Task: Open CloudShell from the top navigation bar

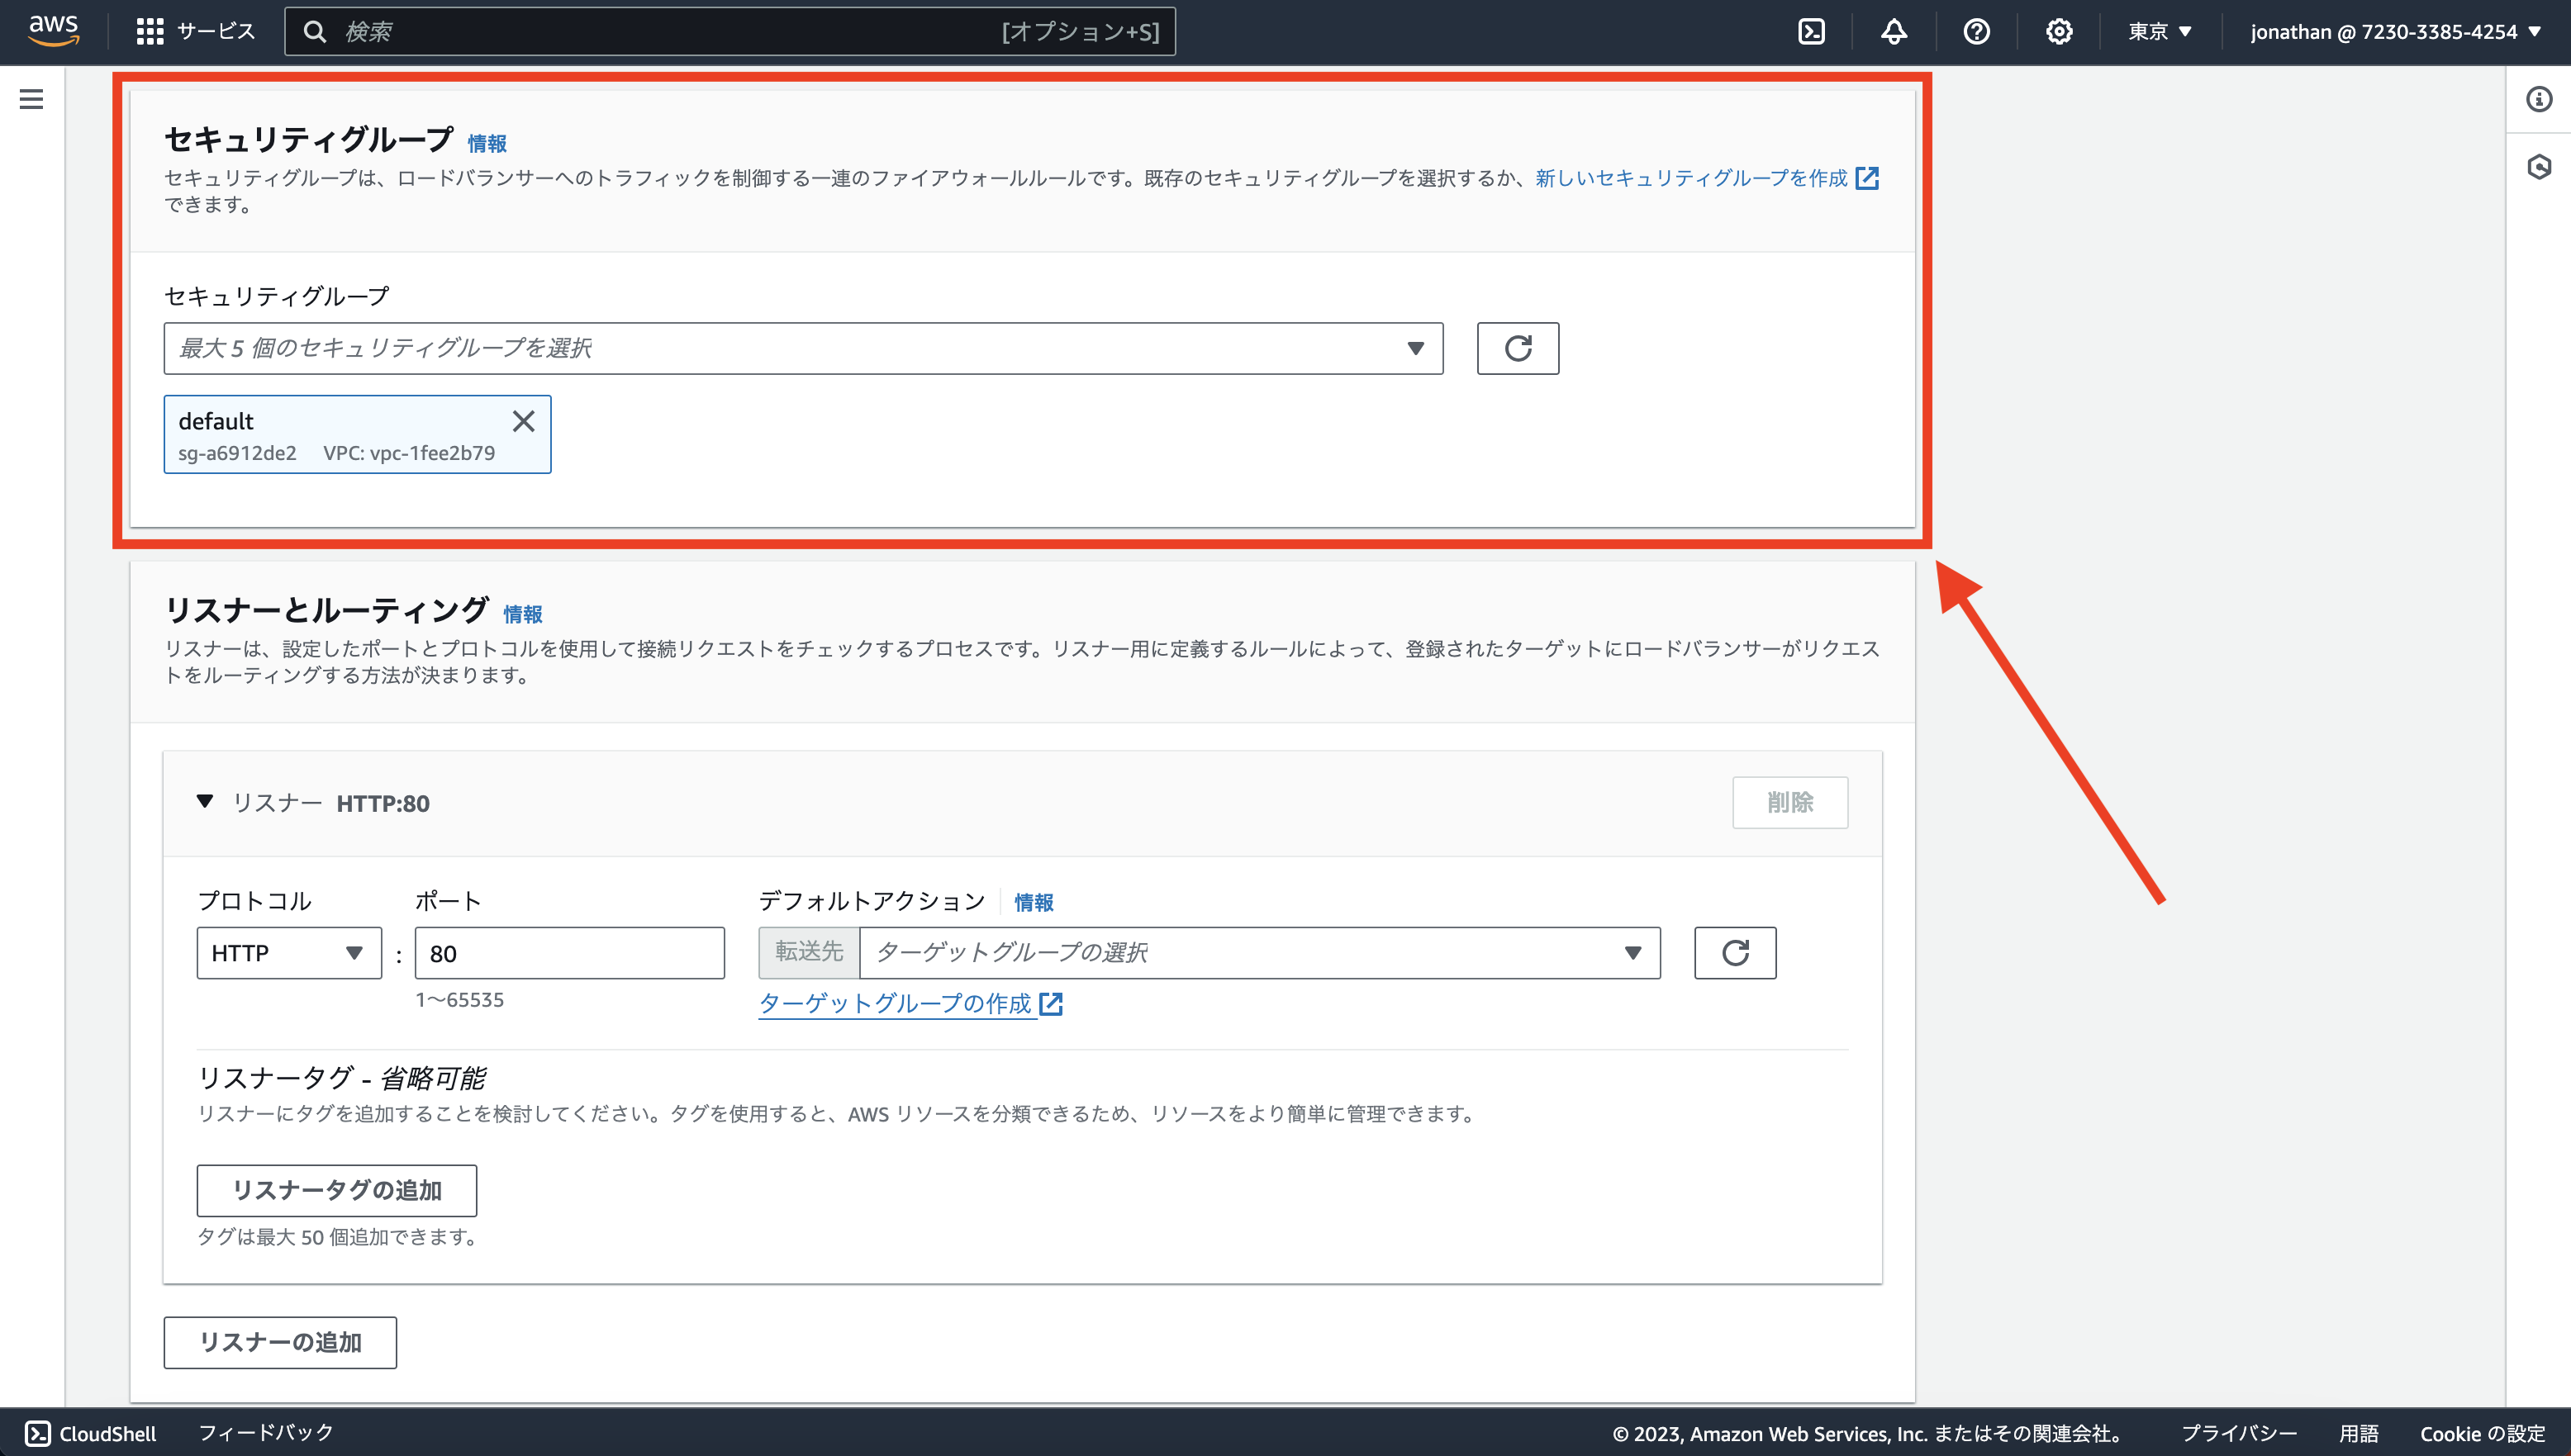Action: click(x=1813, y=31)
